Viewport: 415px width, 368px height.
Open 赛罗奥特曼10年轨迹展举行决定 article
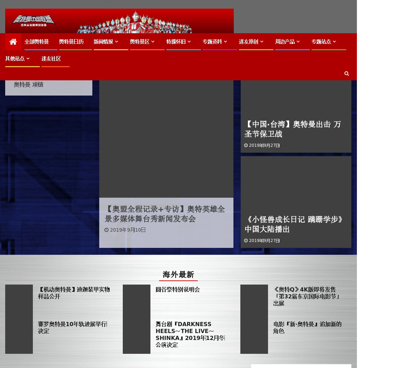(x=73, y=327)
